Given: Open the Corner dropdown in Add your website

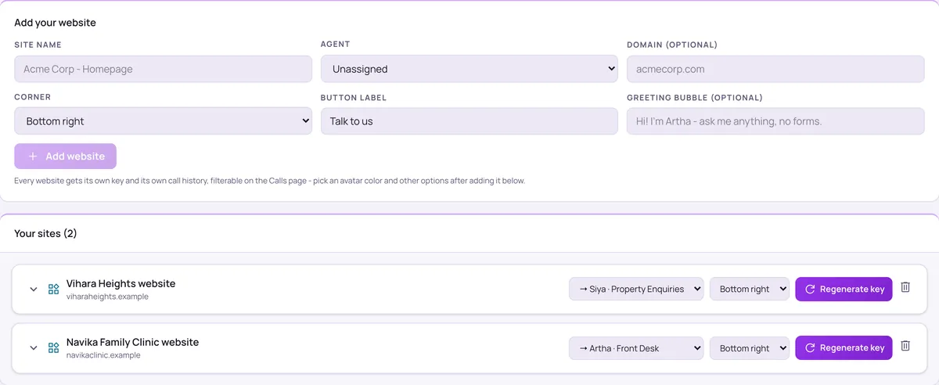Looking at the screenshot, I should [x=163, y=121].
